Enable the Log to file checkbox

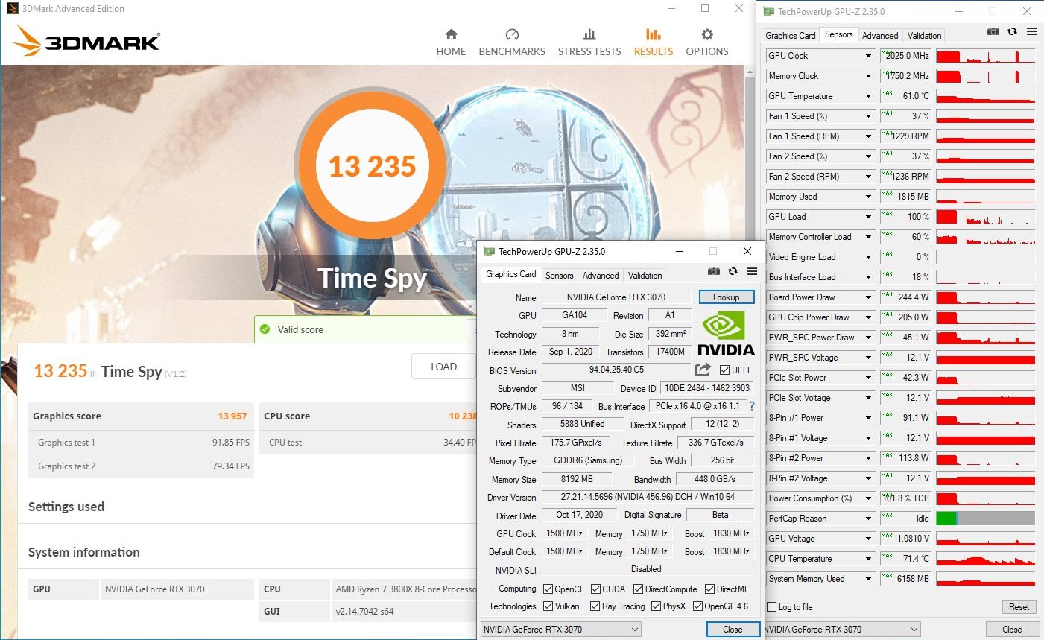pyautogui.click(x=771, y=607)
